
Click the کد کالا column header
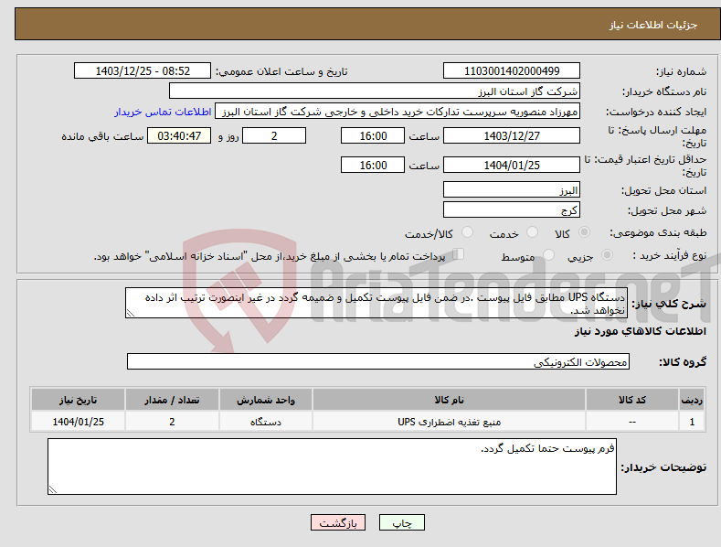point(632,400)
